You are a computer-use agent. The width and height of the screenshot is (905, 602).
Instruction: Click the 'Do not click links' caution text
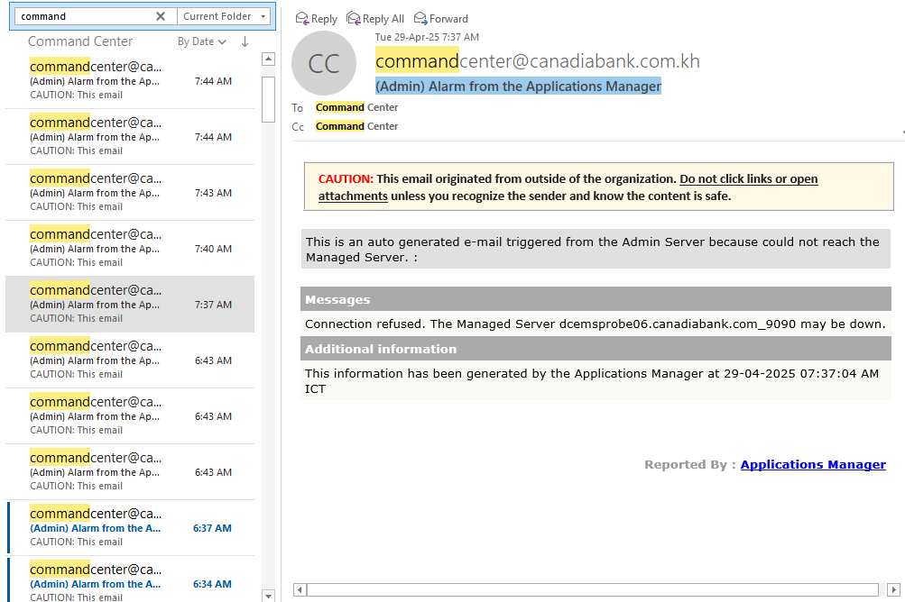(748, 178)
